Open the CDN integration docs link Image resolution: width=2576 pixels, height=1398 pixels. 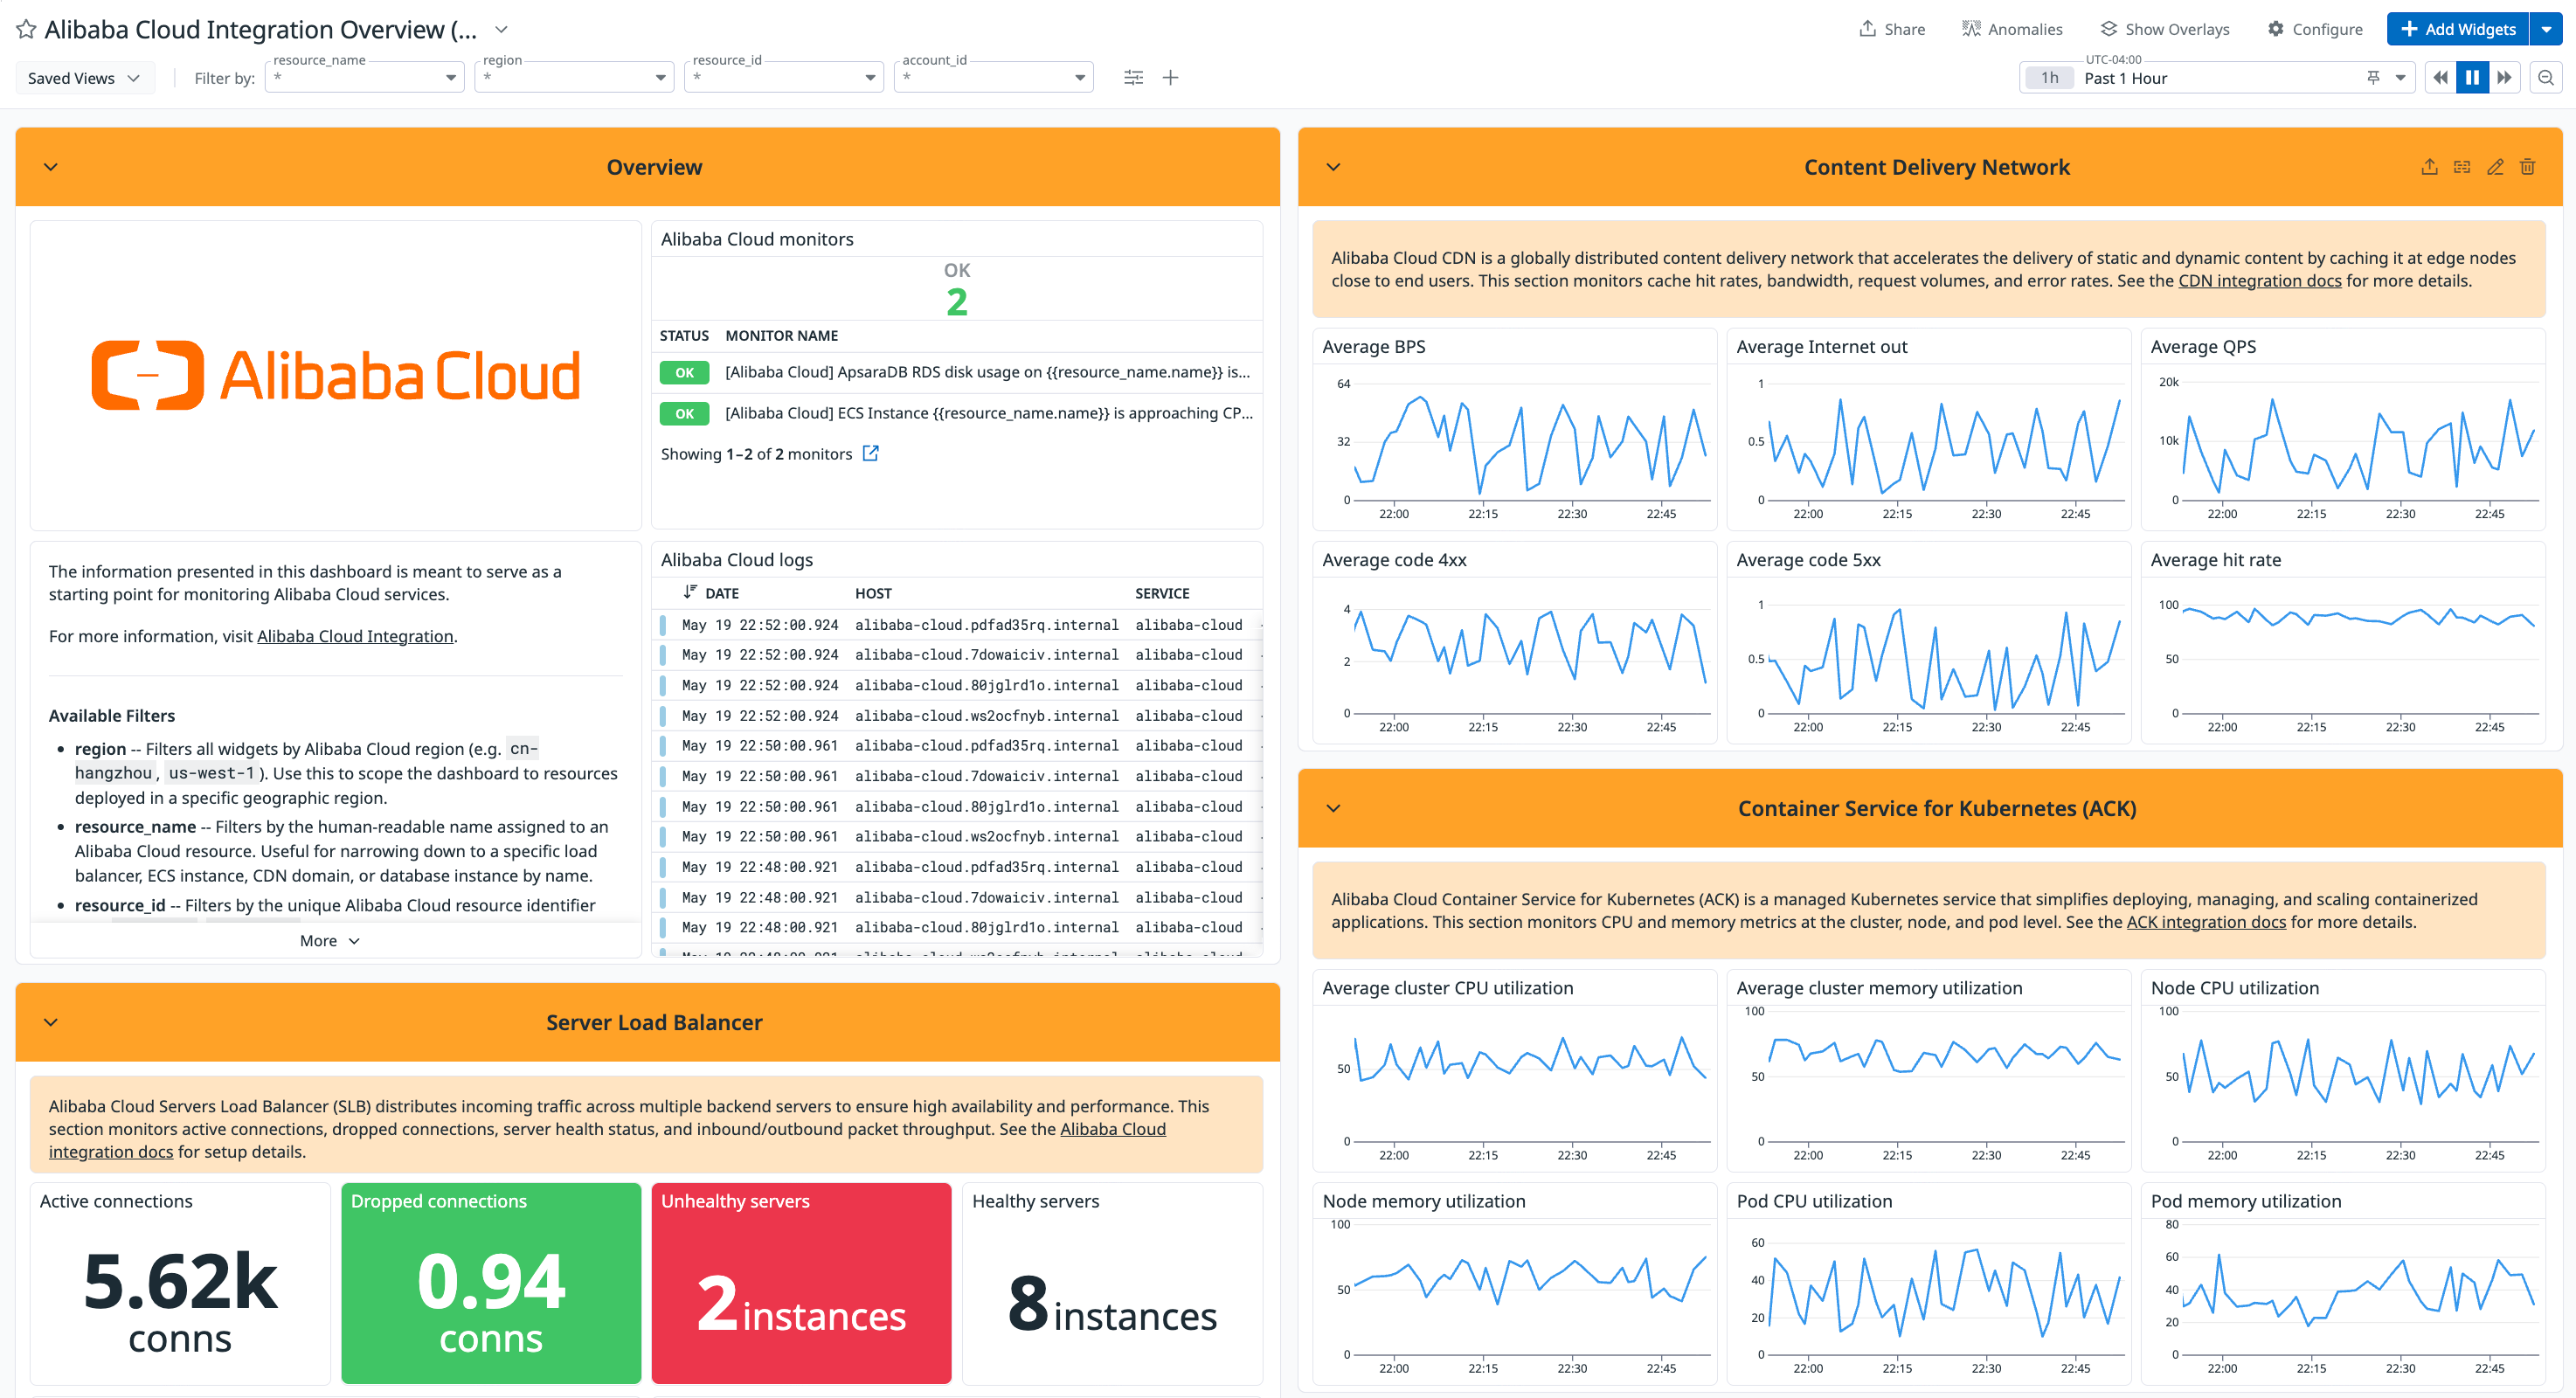pos(2259,281)
